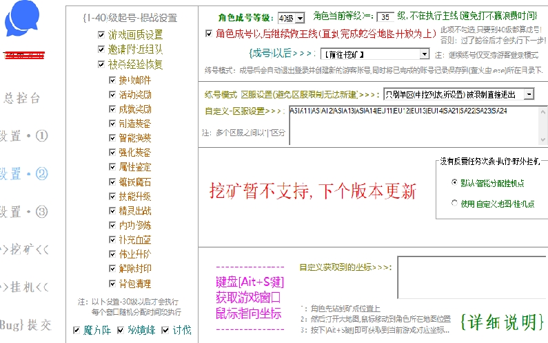The width and height of the screenshot is (548, 343).
Task: Toggle the 精灵出战 checkbox
Action: 112,210
